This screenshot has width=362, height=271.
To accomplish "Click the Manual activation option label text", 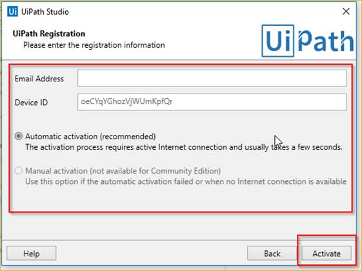I will (123, 171).
